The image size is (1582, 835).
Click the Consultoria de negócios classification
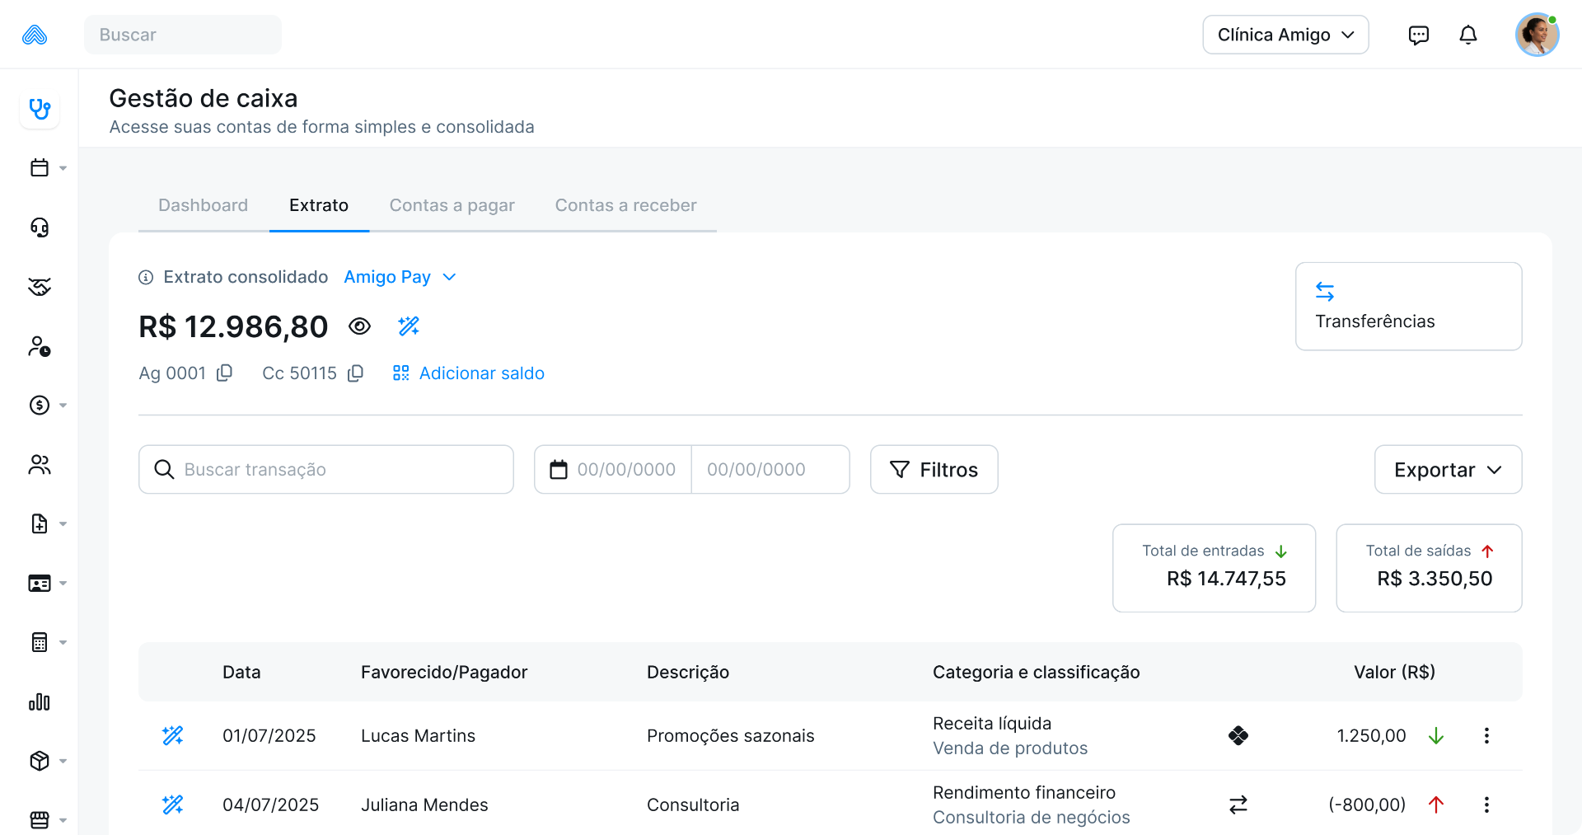click(x=1032, y=818)
